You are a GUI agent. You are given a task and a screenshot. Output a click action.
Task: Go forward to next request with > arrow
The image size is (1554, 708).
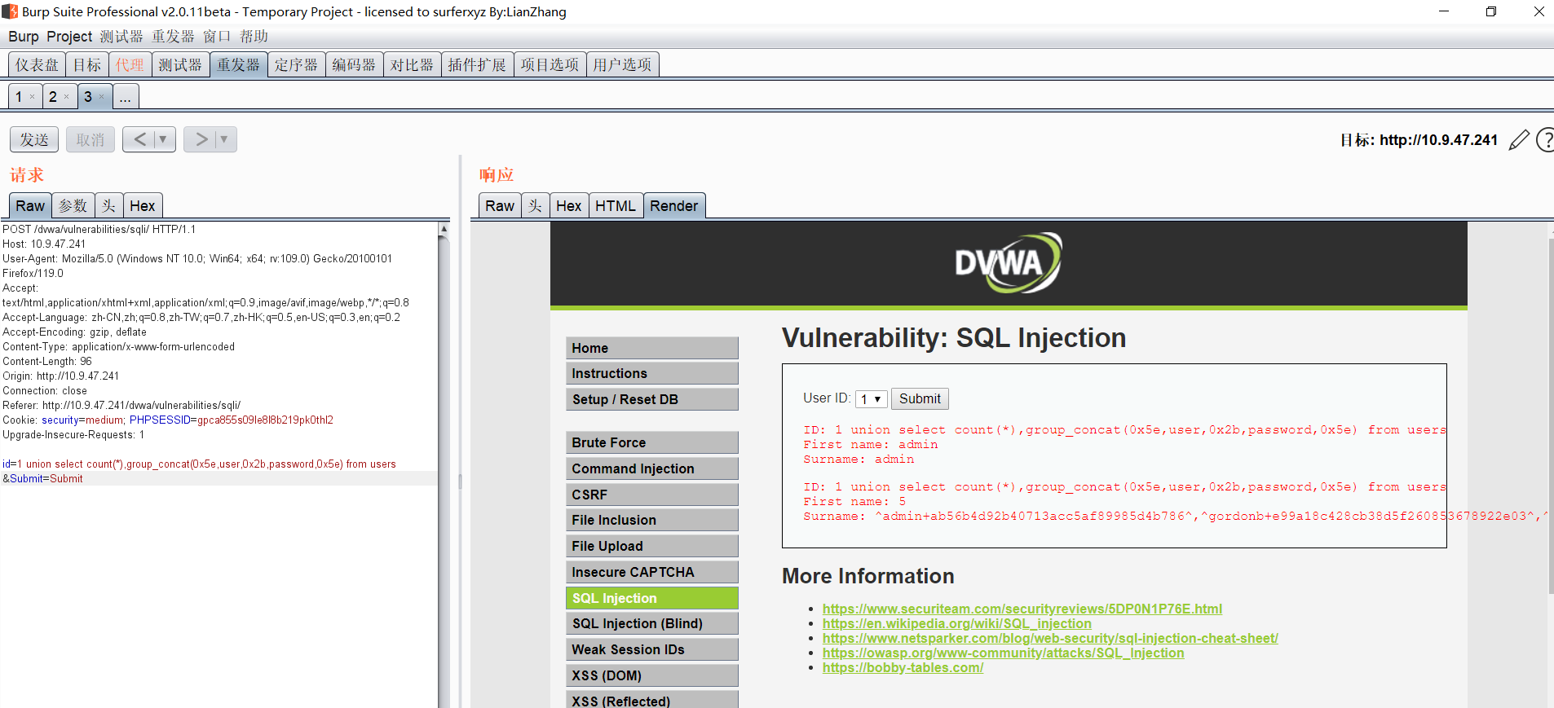click(x=201, y=139)
